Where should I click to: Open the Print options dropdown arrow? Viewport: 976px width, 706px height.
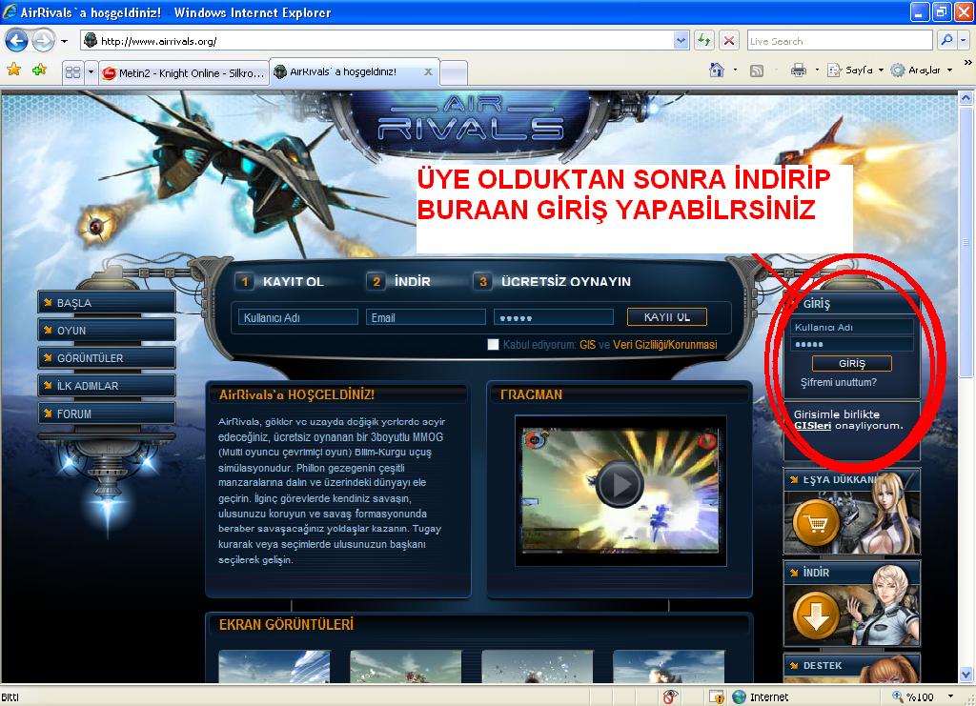[x=817, y=71]
